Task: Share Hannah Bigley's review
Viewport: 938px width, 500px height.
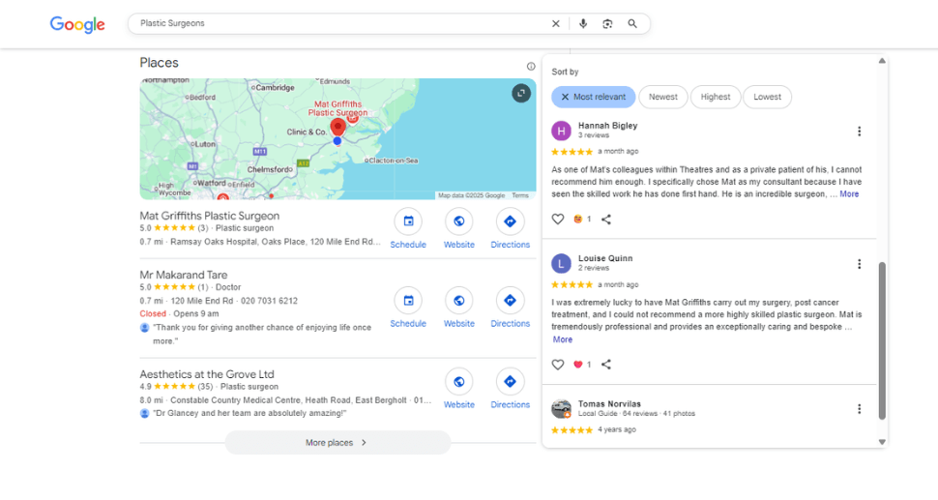Action: point(606,220)
